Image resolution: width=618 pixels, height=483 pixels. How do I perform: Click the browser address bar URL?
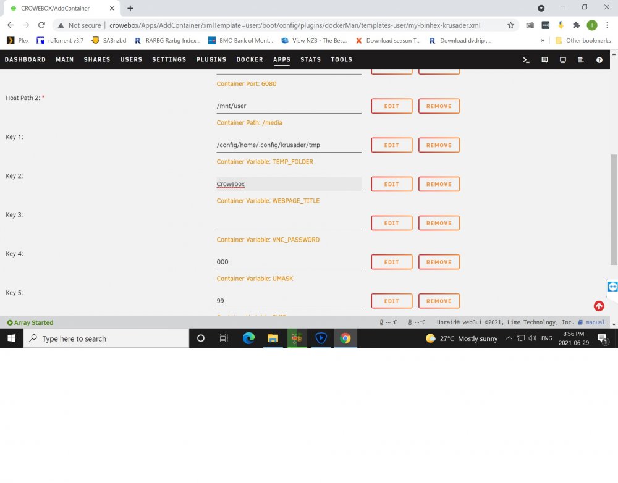(295, 25)
